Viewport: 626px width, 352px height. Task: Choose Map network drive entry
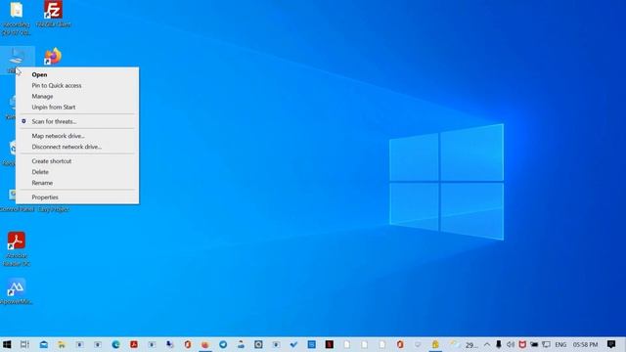[x=59, y=136]
